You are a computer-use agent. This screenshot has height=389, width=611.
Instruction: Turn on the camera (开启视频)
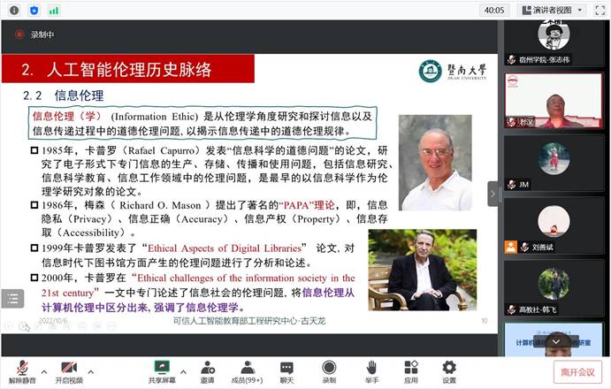(x=69, y=370)
